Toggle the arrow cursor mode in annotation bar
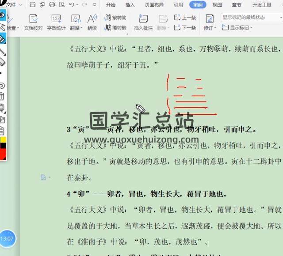 [2, 27]
